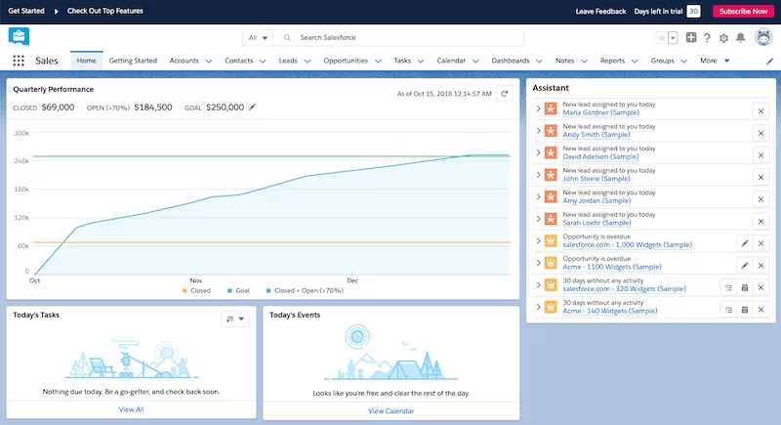The height and width of the screenshot is (425, 781).
Task: Create event for salesforce.com 320 Widgets
Action: pos(745,287)
